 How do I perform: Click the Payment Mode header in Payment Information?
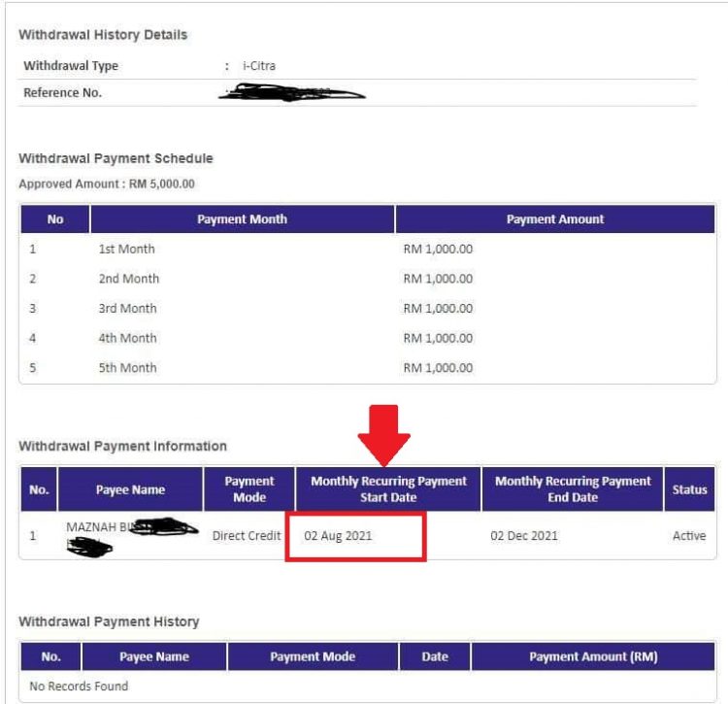(x=249, y=489)
